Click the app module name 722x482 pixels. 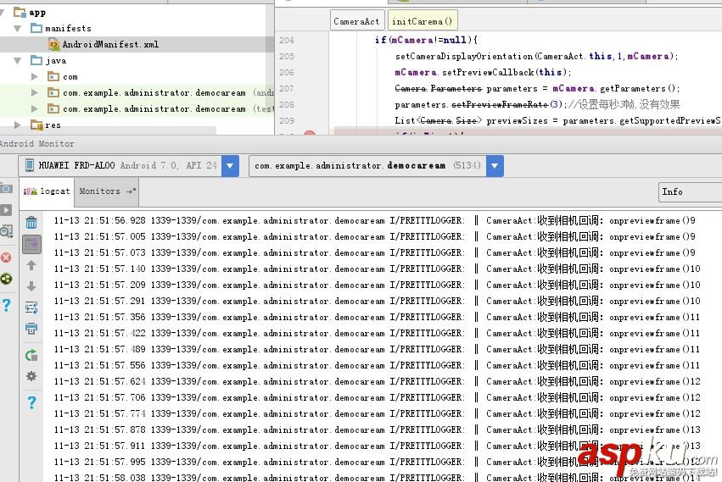coord(37,13)
